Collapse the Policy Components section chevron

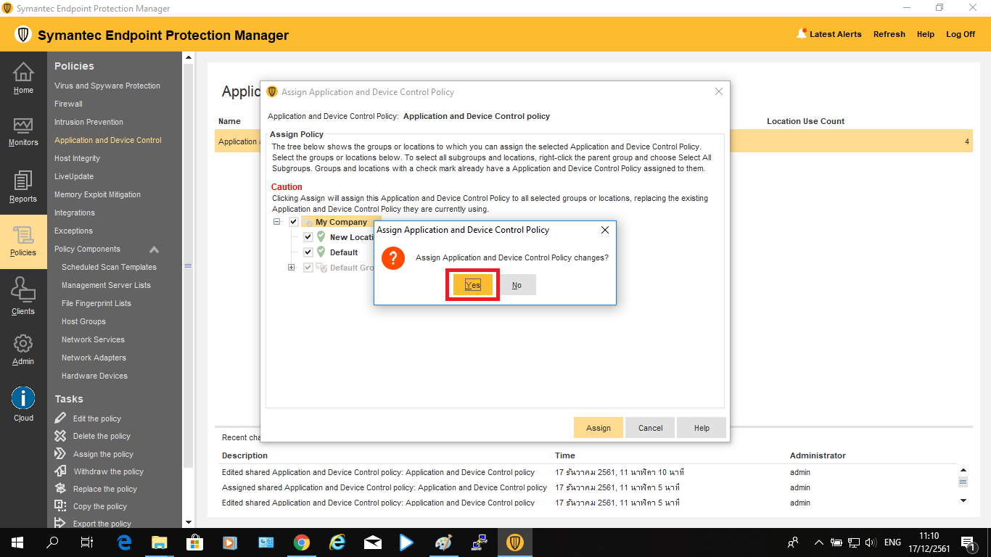(154, 249)
